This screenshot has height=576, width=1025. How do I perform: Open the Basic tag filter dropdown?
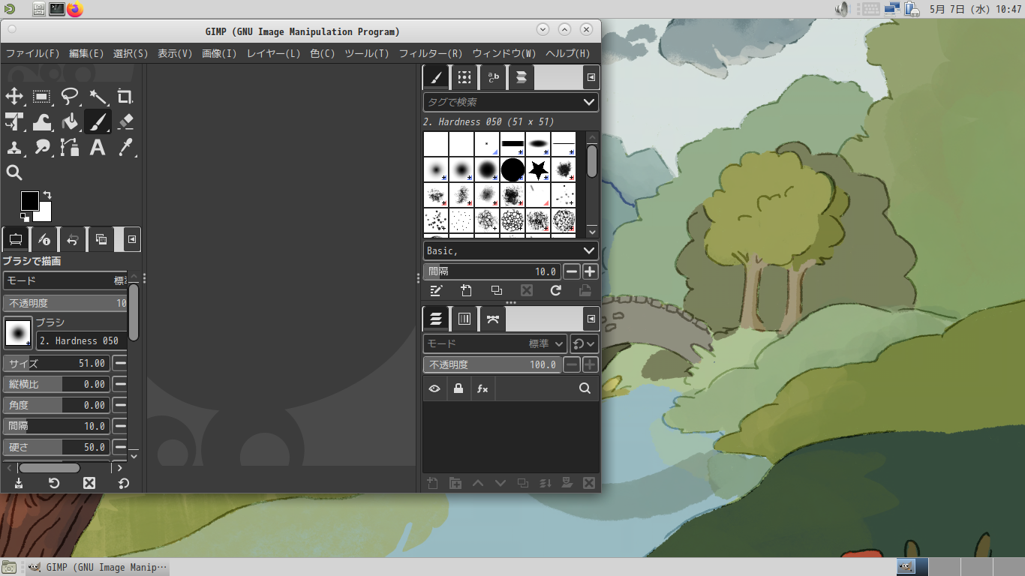[x=510, y=250]
